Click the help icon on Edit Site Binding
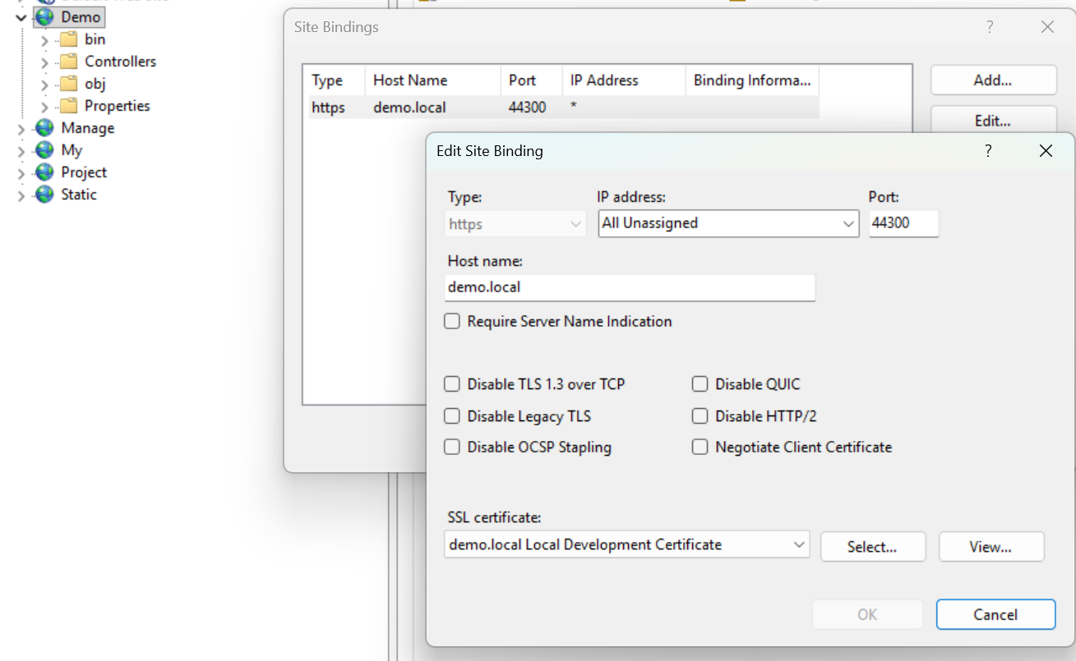Screen dimensions: 1076x661 (988, 151)
